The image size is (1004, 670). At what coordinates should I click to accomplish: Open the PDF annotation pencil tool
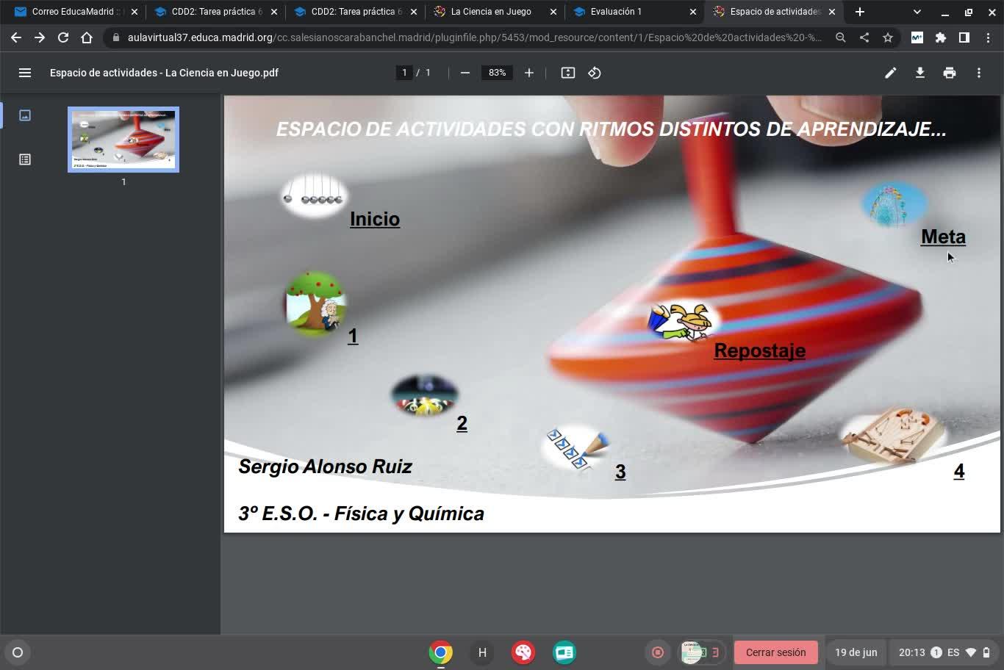pos(890,73)
